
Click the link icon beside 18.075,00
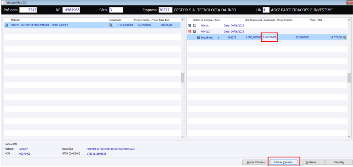[x=344, y=38]
